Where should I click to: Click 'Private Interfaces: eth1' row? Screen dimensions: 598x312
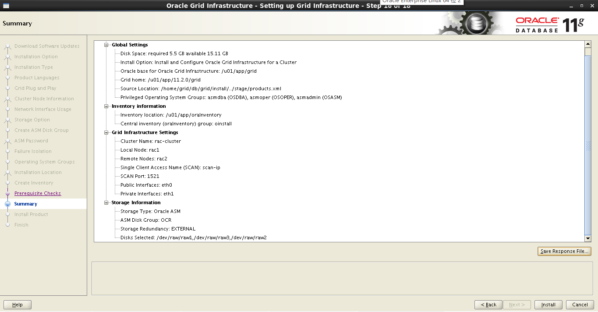point(147,194)
